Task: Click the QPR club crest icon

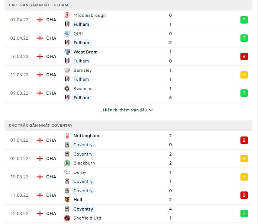Action: coord(67,34)
